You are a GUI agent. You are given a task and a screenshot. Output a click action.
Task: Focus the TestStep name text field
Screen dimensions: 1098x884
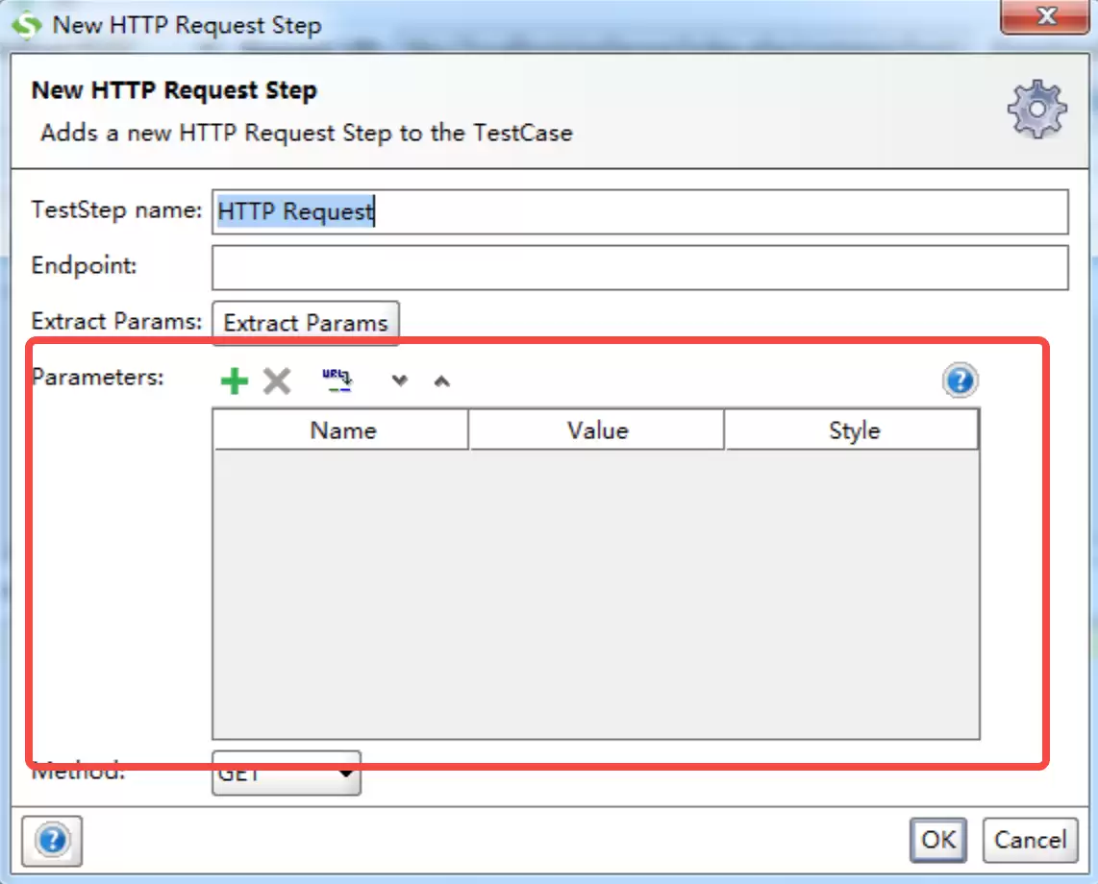pyautogui.click(x=640, y=211)
